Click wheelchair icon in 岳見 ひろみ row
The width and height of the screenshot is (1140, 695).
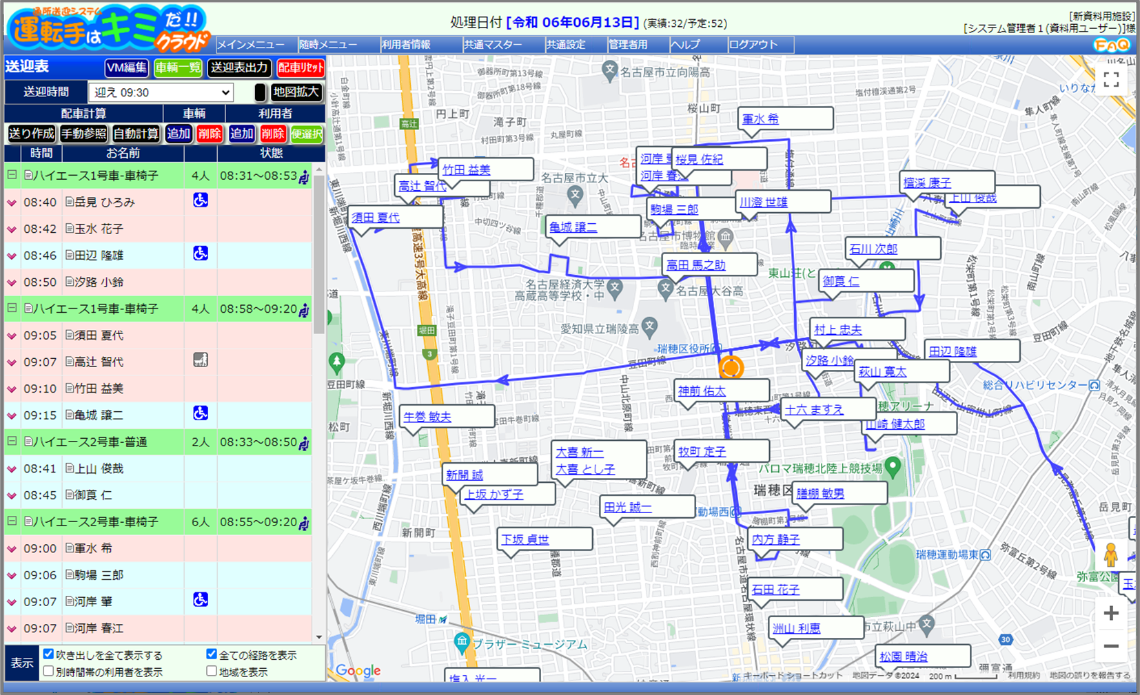pyautogui.click(x=201, y=200)
